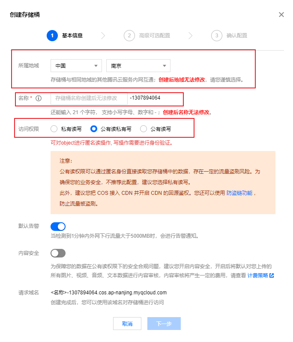Image resolution: width=293 pixels, height=342 pixels.
Task: Select 公有读写 radio option
Action: coord(144,129)
